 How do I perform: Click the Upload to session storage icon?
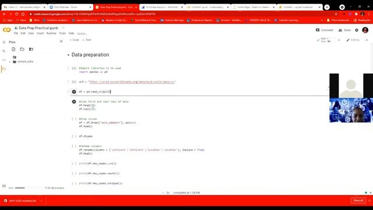[13, 49]
